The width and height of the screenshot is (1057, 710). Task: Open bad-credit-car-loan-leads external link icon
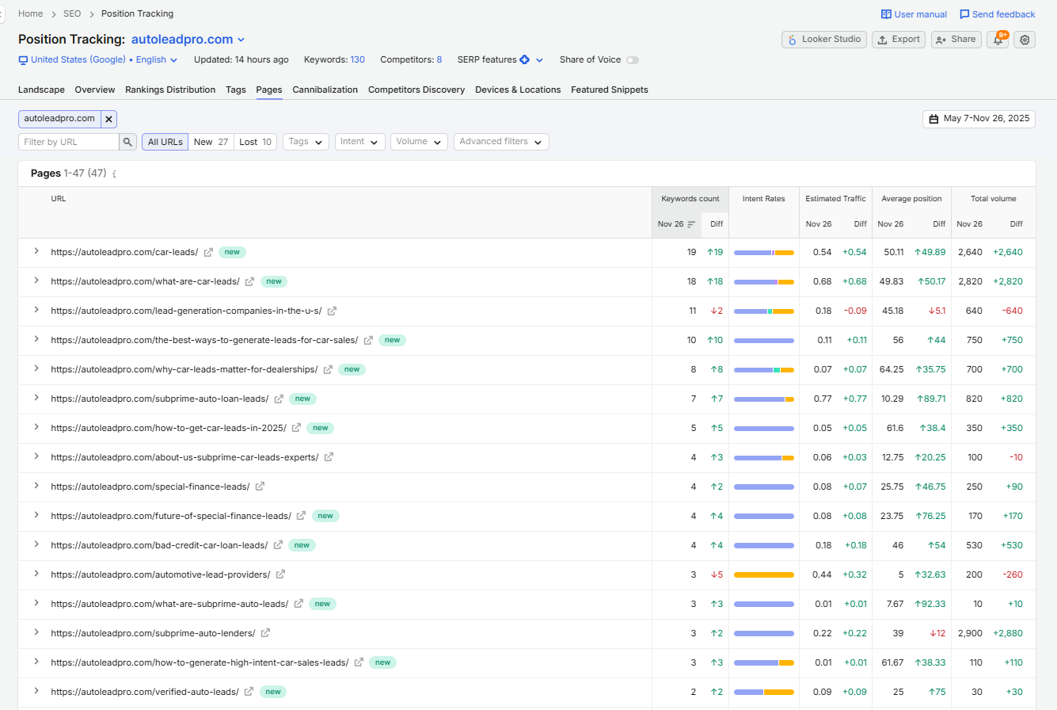pyautogui.click(x=277, y=545)
